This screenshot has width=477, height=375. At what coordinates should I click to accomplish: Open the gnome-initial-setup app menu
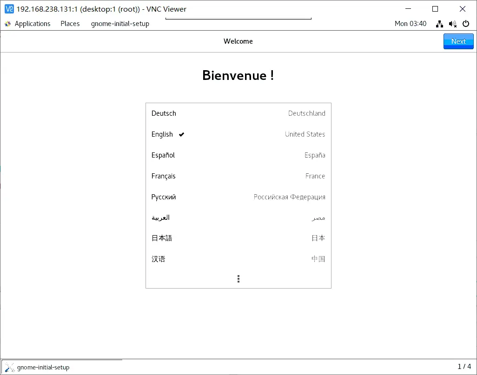[120, 24]
